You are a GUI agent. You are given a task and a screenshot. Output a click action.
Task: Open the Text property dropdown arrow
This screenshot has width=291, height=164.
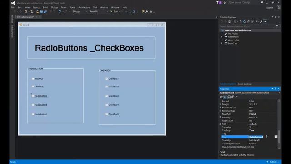tap(276, 137)
